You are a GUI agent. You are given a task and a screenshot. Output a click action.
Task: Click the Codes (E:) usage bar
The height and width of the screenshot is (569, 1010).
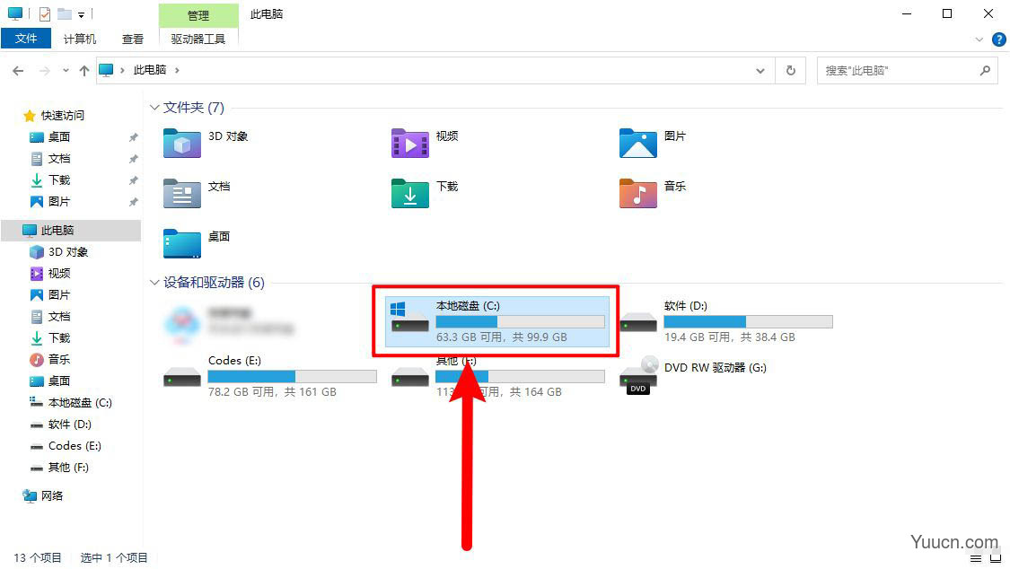pos(293,376)
